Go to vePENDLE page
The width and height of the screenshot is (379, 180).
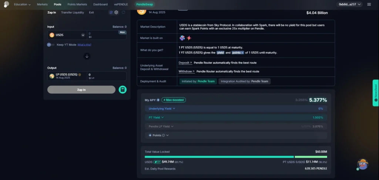tap(121, 4)
